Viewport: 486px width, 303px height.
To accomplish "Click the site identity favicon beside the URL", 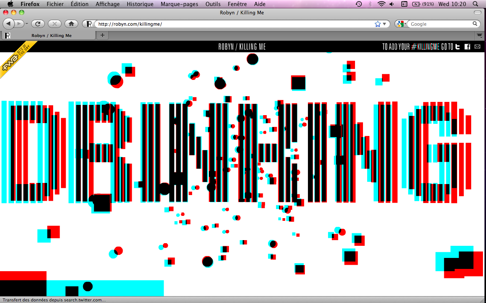I will 89,24.
